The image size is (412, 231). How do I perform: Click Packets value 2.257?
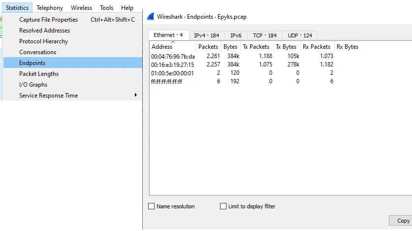pyautogui.click(x=213, y=65)
